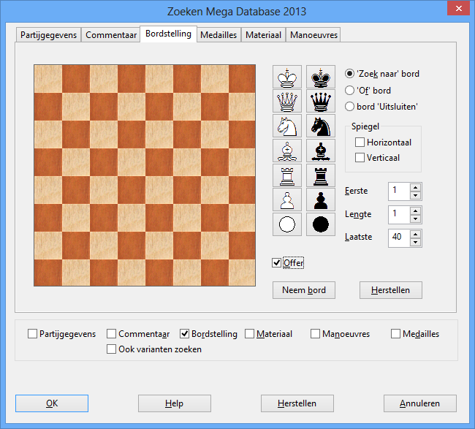Image resolution: width=475 pixels, height=429 pixels.
Task: Increase the Eerste value with up arrow
Action: click(416, 188)
